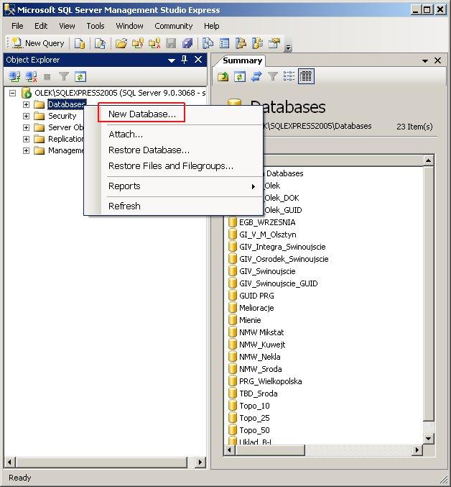The image size is (451, 487).
Task: Collapse the OLEK\SQLEXPRESS2005 server node
Action: tap(12, 93)
